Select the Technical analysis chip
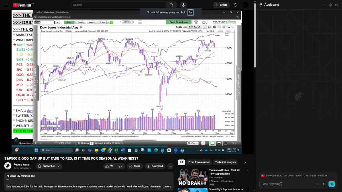Viewport: 342px width, 192px height. (225, 162)
